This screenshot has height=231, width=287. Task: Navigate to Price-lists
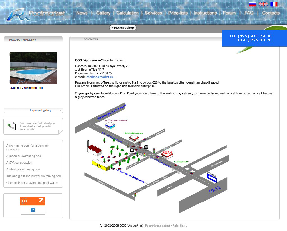[x=178, y=13]
